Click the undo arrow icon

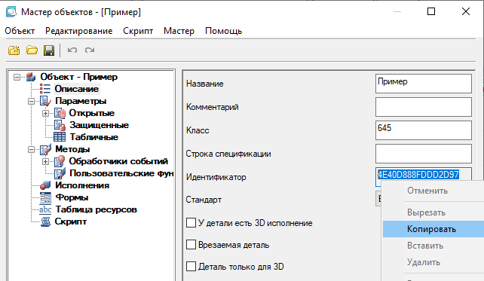72,50
